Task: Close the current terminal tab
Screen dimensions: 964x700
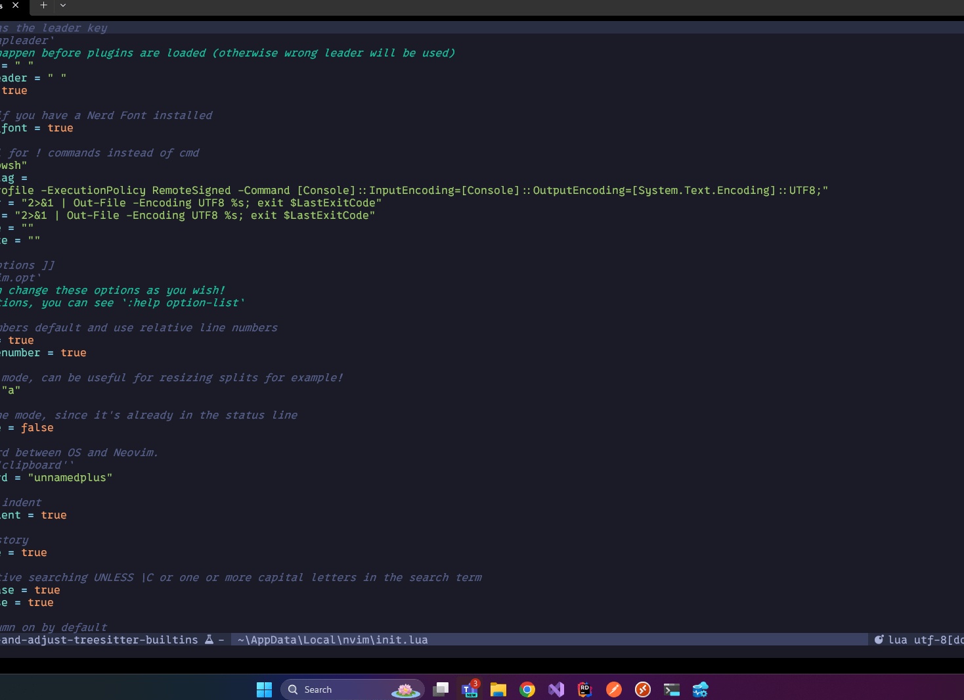Action: [15, 5]
